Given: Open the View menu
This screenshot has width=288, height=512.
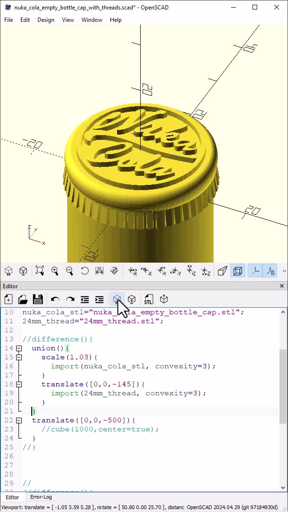Looking at the screenshot, I should tap(68, 20).
